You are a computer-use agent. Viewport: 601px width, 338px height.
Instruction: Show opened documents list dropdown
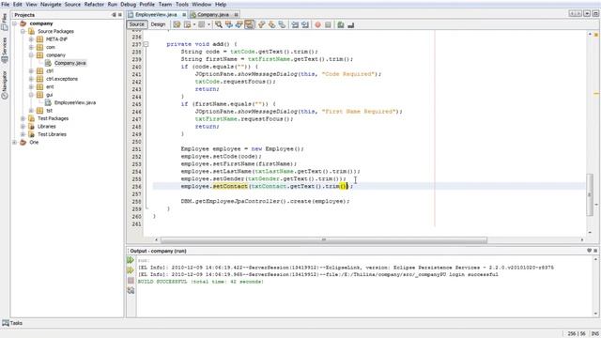587,14
